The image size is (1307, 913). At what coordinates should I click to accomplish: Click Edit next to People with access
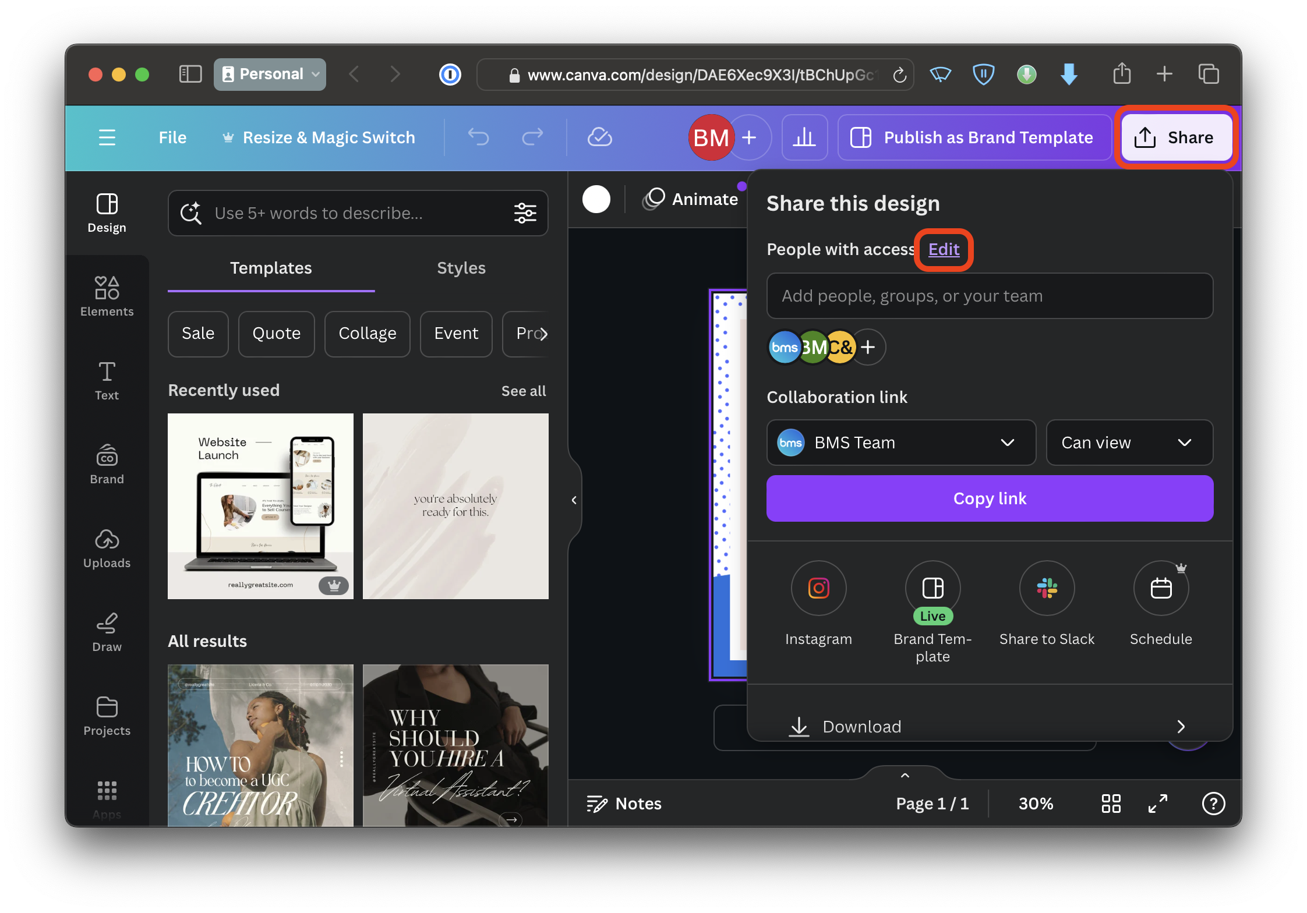[942, 249]
